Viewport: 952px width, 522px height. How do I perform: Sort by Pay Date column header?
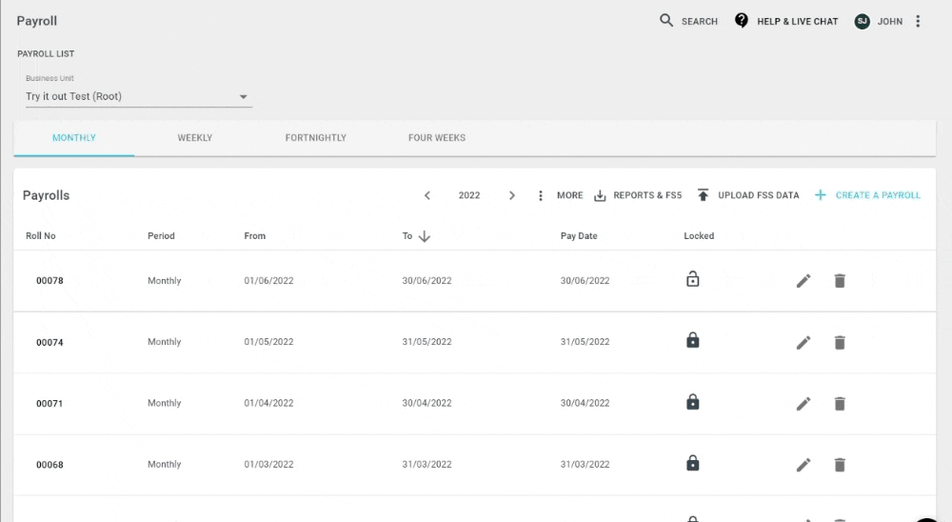click(579, 236)
